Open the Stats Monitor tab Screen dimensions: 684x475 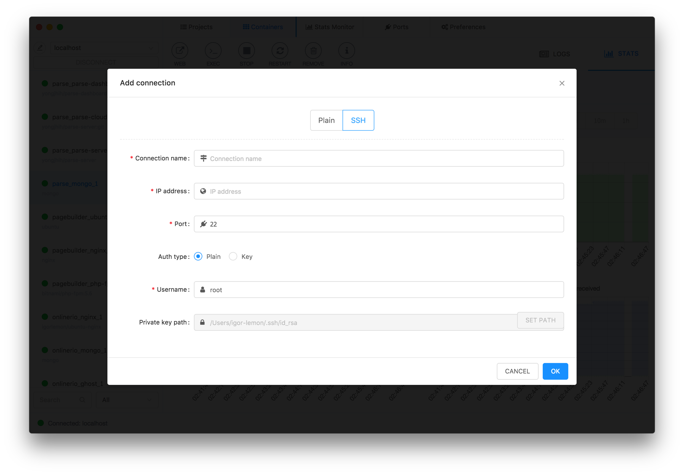(x=330, y=27)
